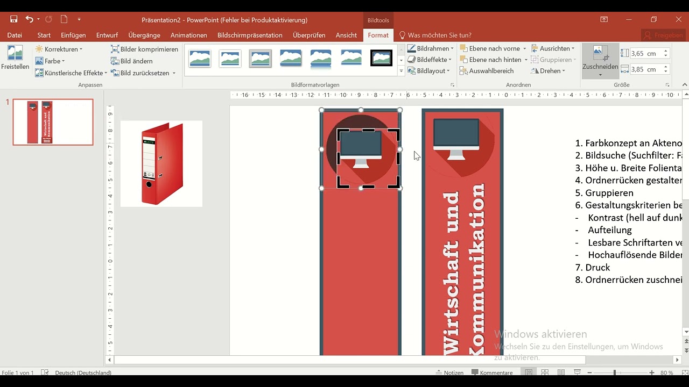Screen dimensions: 689x387
Task: Switch to reading view icon
Action: (561, 372)
